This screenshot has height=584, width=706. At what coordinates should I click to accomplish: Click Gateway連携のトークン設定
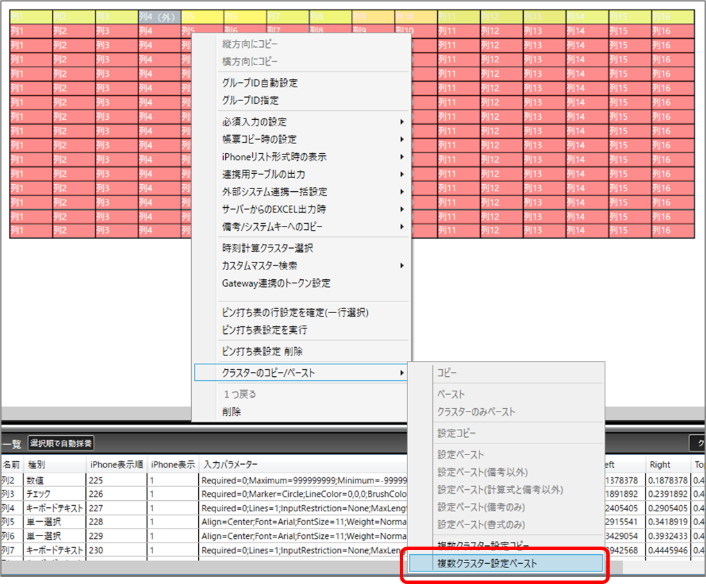[x=276, y=283]
